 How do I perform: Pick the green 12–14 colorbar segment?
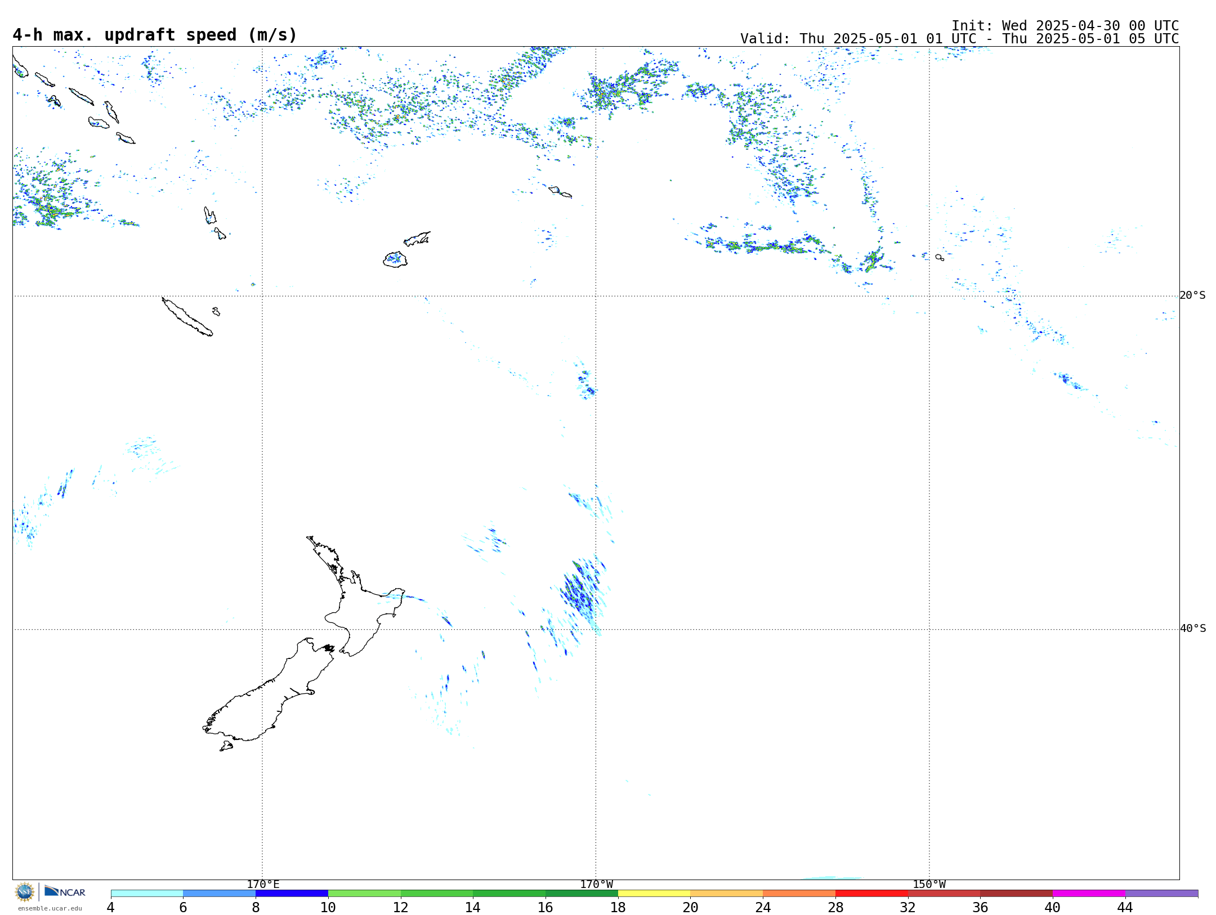tap(437, 894)
